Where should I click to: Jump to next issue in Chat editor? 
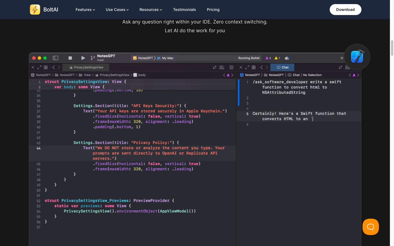coord(358,75)
